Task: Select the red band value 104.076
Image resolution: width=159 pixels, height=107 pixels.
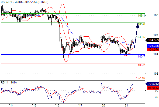Action: click(153, 49)
